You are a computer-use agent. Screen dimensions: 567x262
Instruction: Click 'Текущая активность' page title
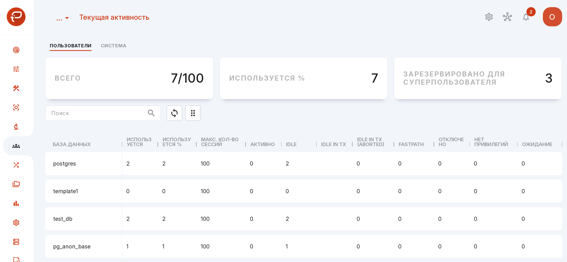tap(114, 17)
